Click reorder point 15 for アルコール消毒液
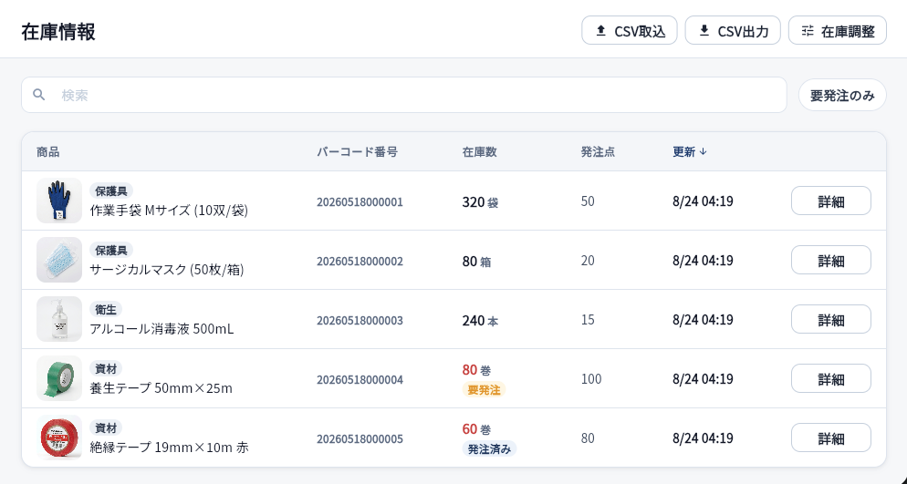Image resolution: width=907 pixels, height=484 pixels. pos(588,319)
